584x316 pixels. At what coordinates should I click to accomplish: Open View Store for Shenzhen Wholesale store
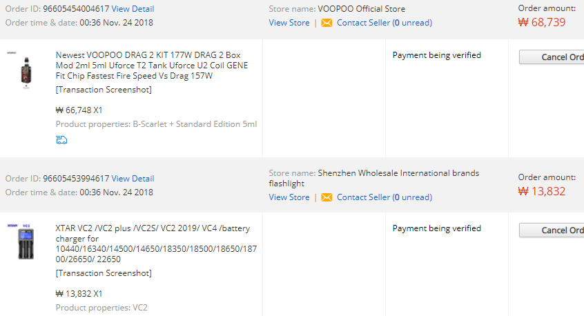click(289, 197)
